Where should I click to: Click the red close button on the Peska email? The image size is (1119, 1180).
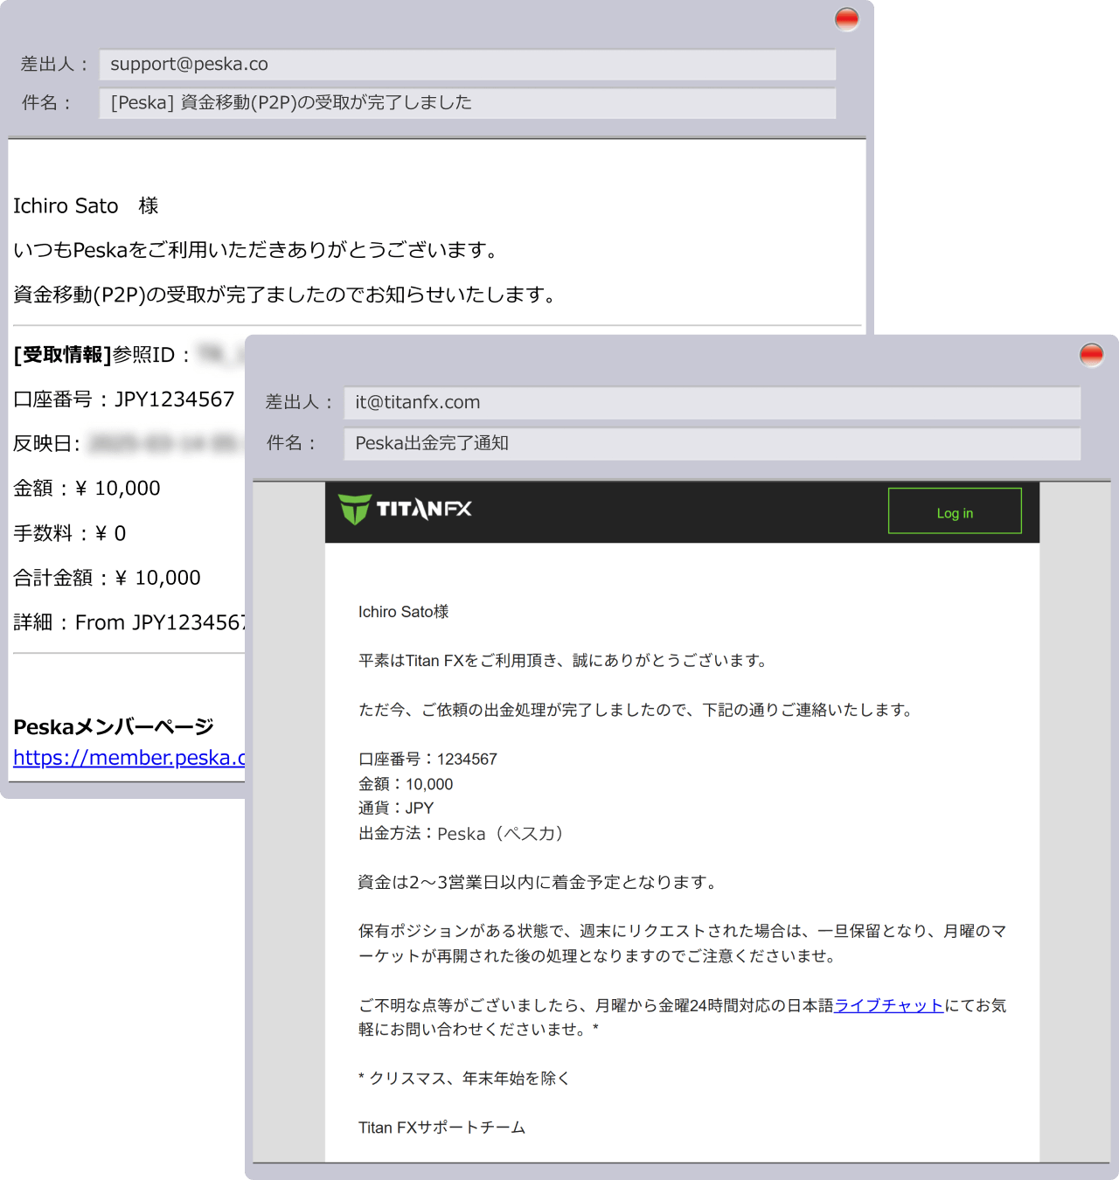[846, 18]
